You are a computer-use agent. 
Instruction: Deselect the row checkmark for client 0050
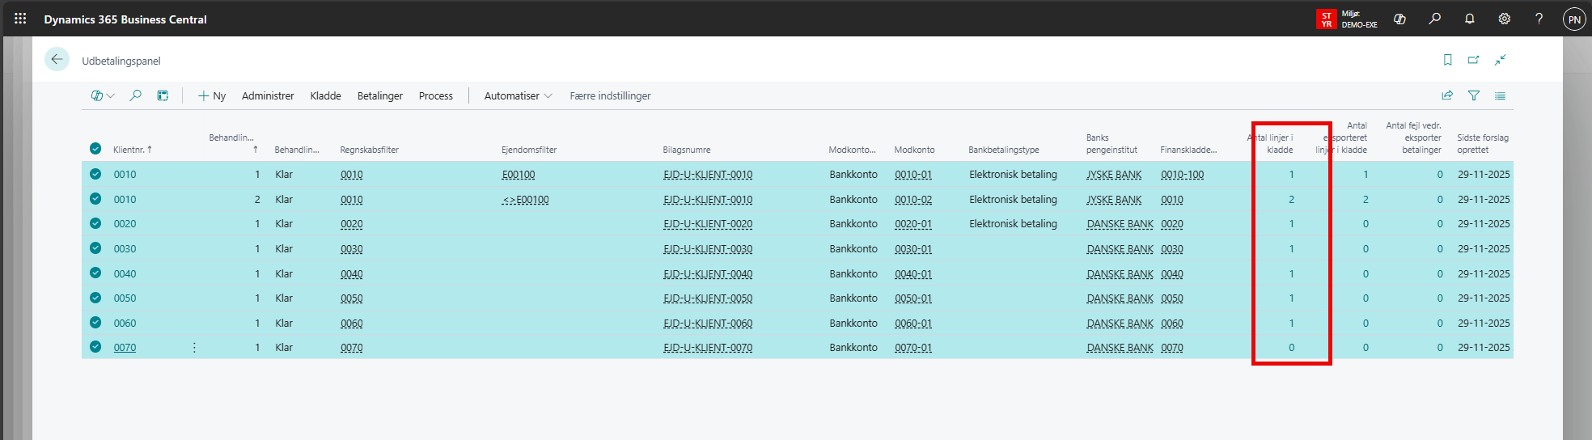click(x=95, y=298)
